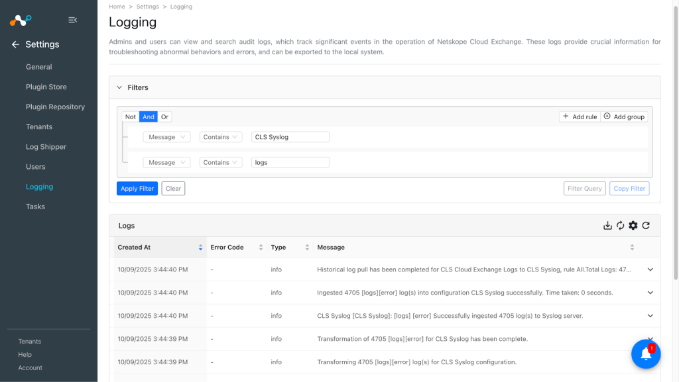Click the Clear filter button
This screenshot has width=679, height=382.
[173, 189]
